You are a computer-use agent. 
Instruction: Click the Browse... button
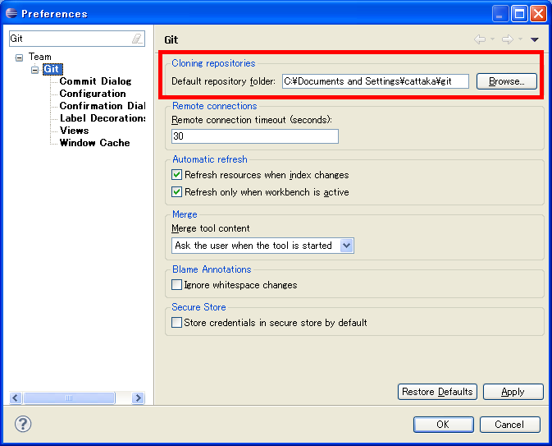click(x=507, y=81)
